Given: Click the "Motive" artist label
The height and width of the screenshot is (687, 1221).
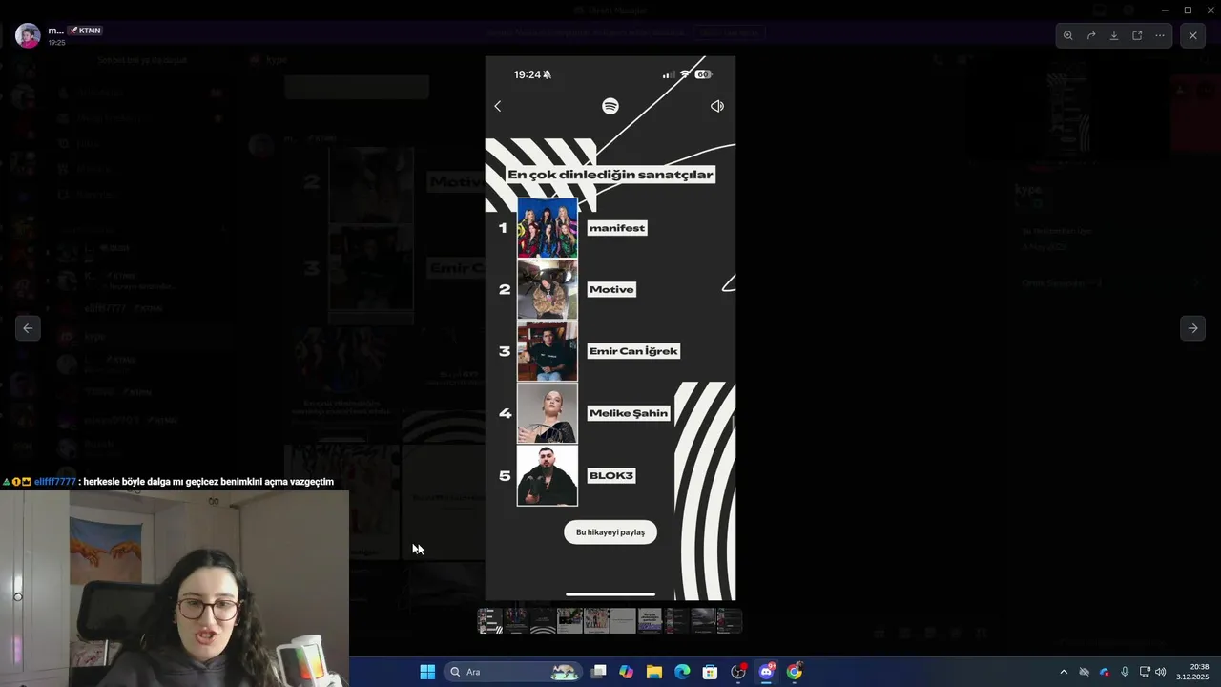Looking at the screenshot, I should (x=611, y=289).
